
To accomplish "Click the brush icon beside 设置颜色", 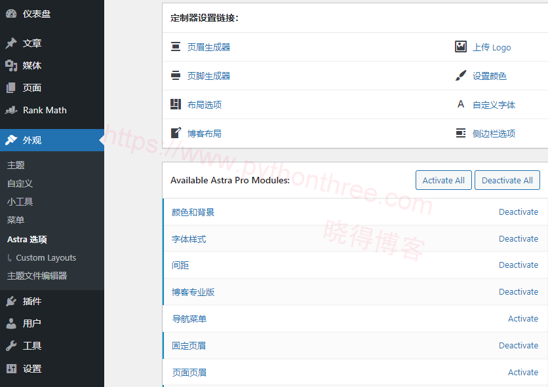I will pyautogui.click(x=461, y=75).
